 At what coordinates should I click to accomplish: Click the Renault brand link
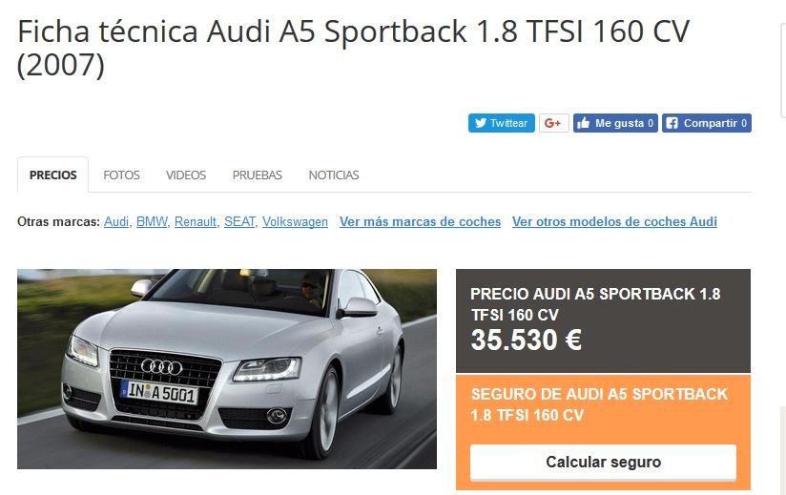pos(196,221)
